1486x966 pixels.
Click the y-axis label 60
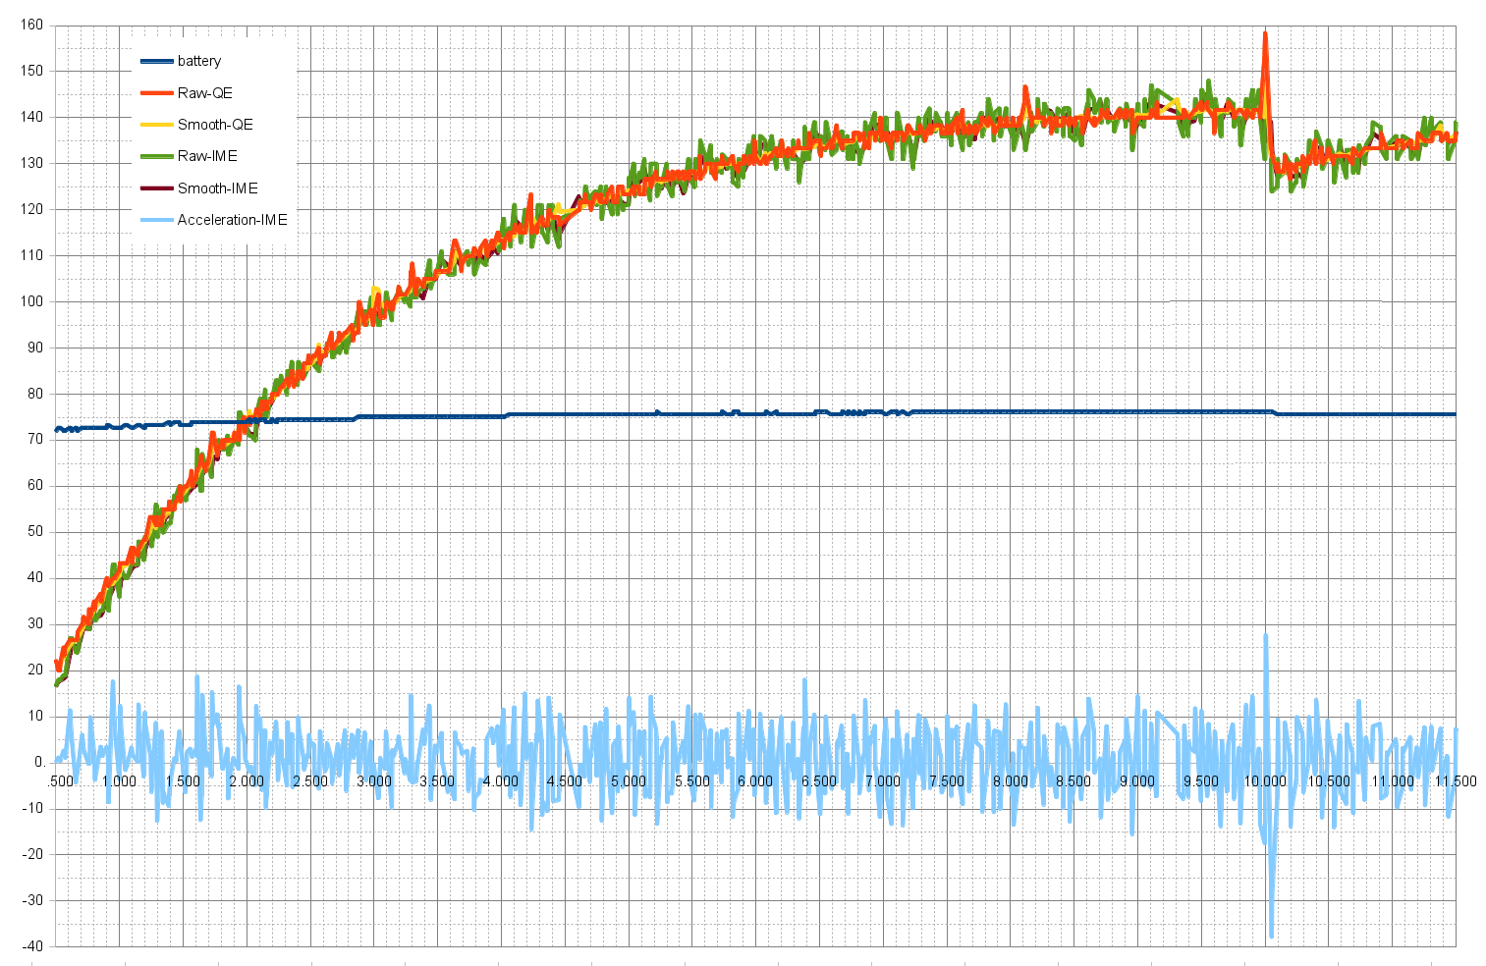(x=35, y=485)
